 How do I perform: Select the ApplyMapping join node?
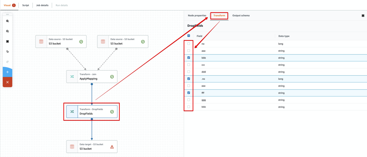click(92, 77)
